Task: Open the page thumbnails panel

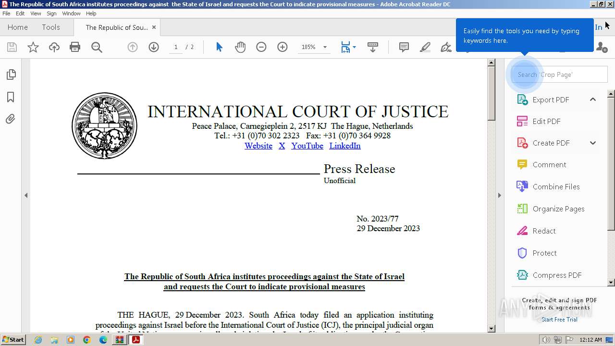Action: (x=11, y=74)
